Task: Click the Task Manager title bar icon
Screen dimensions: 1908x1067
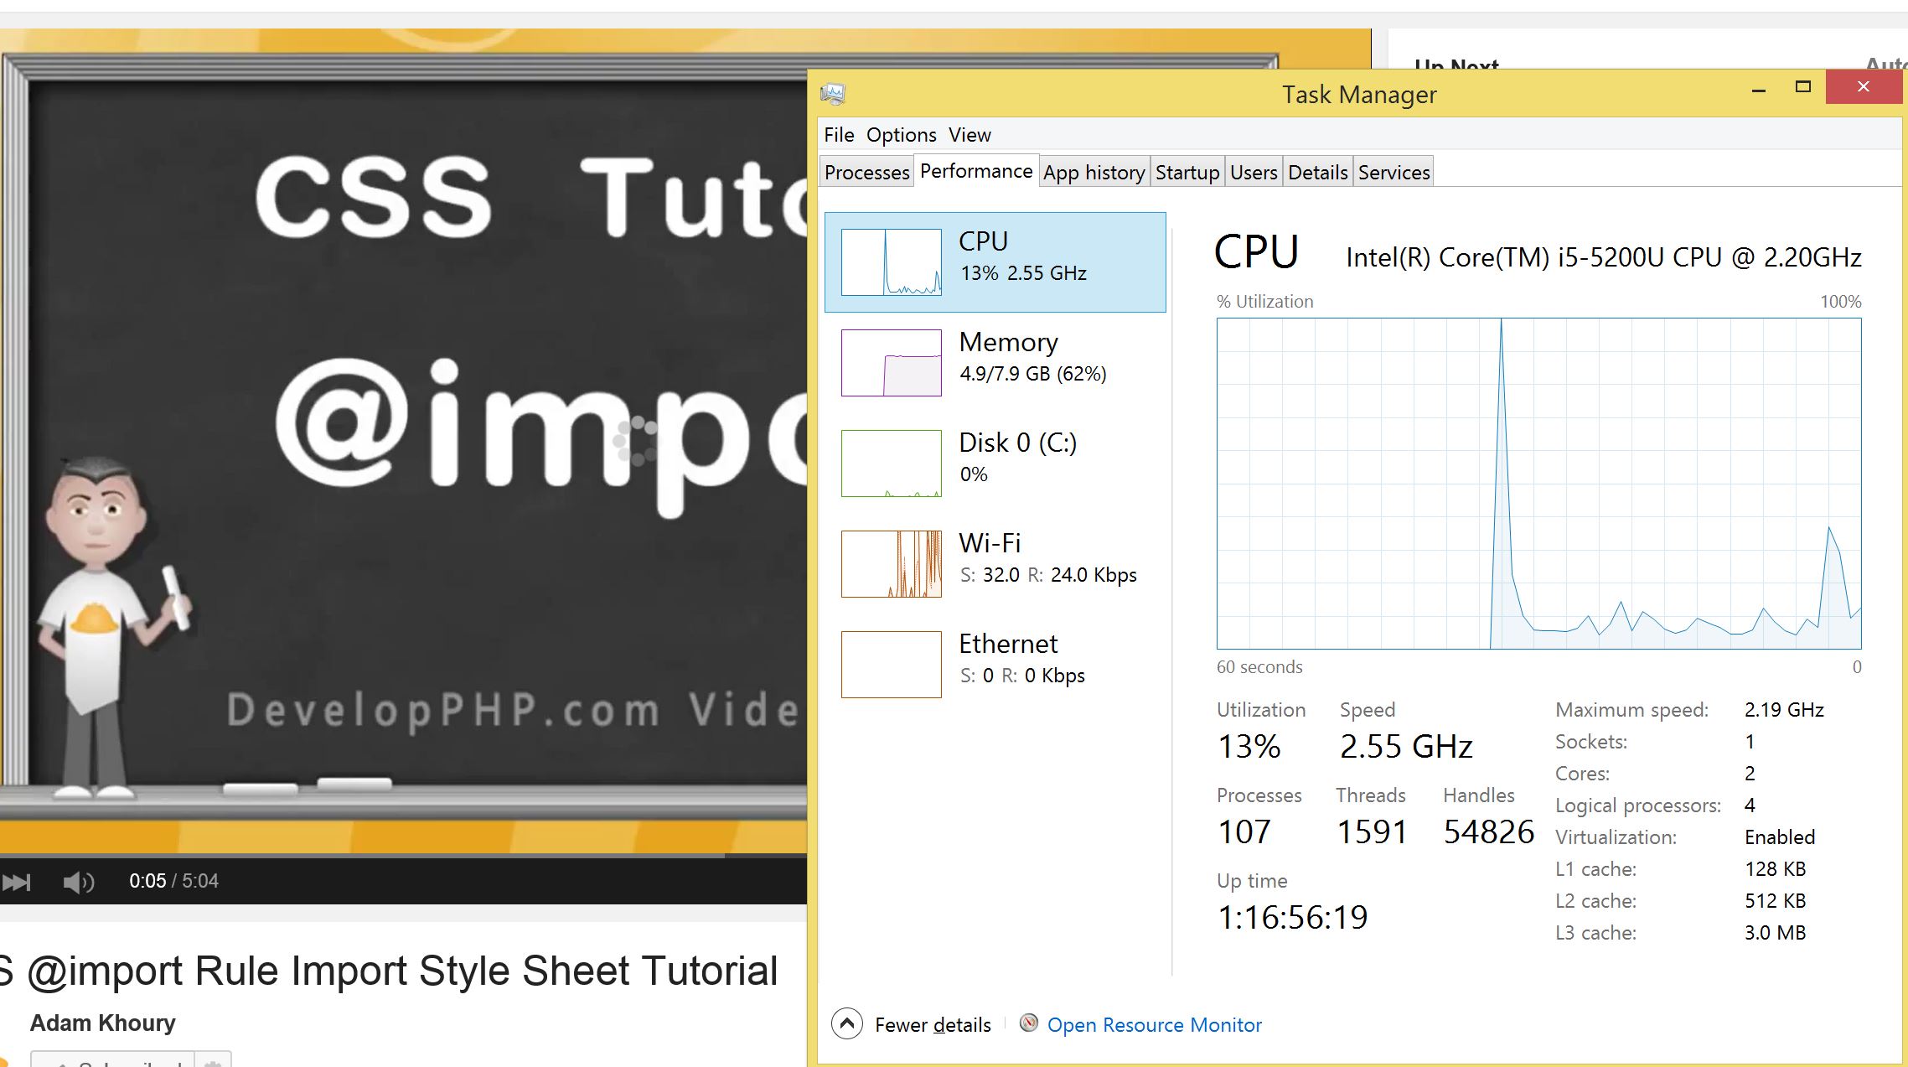Action: pyautogui.click(x=832, y=93)
